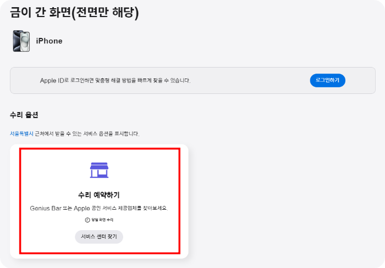
Task: Click the Apple ID login prompt text
Action: [x=115, y=80]
